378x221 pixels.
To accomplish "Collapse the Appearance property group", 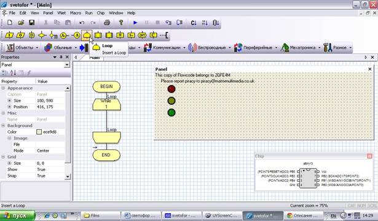I will pyautogui.click(x=3, y=88).
